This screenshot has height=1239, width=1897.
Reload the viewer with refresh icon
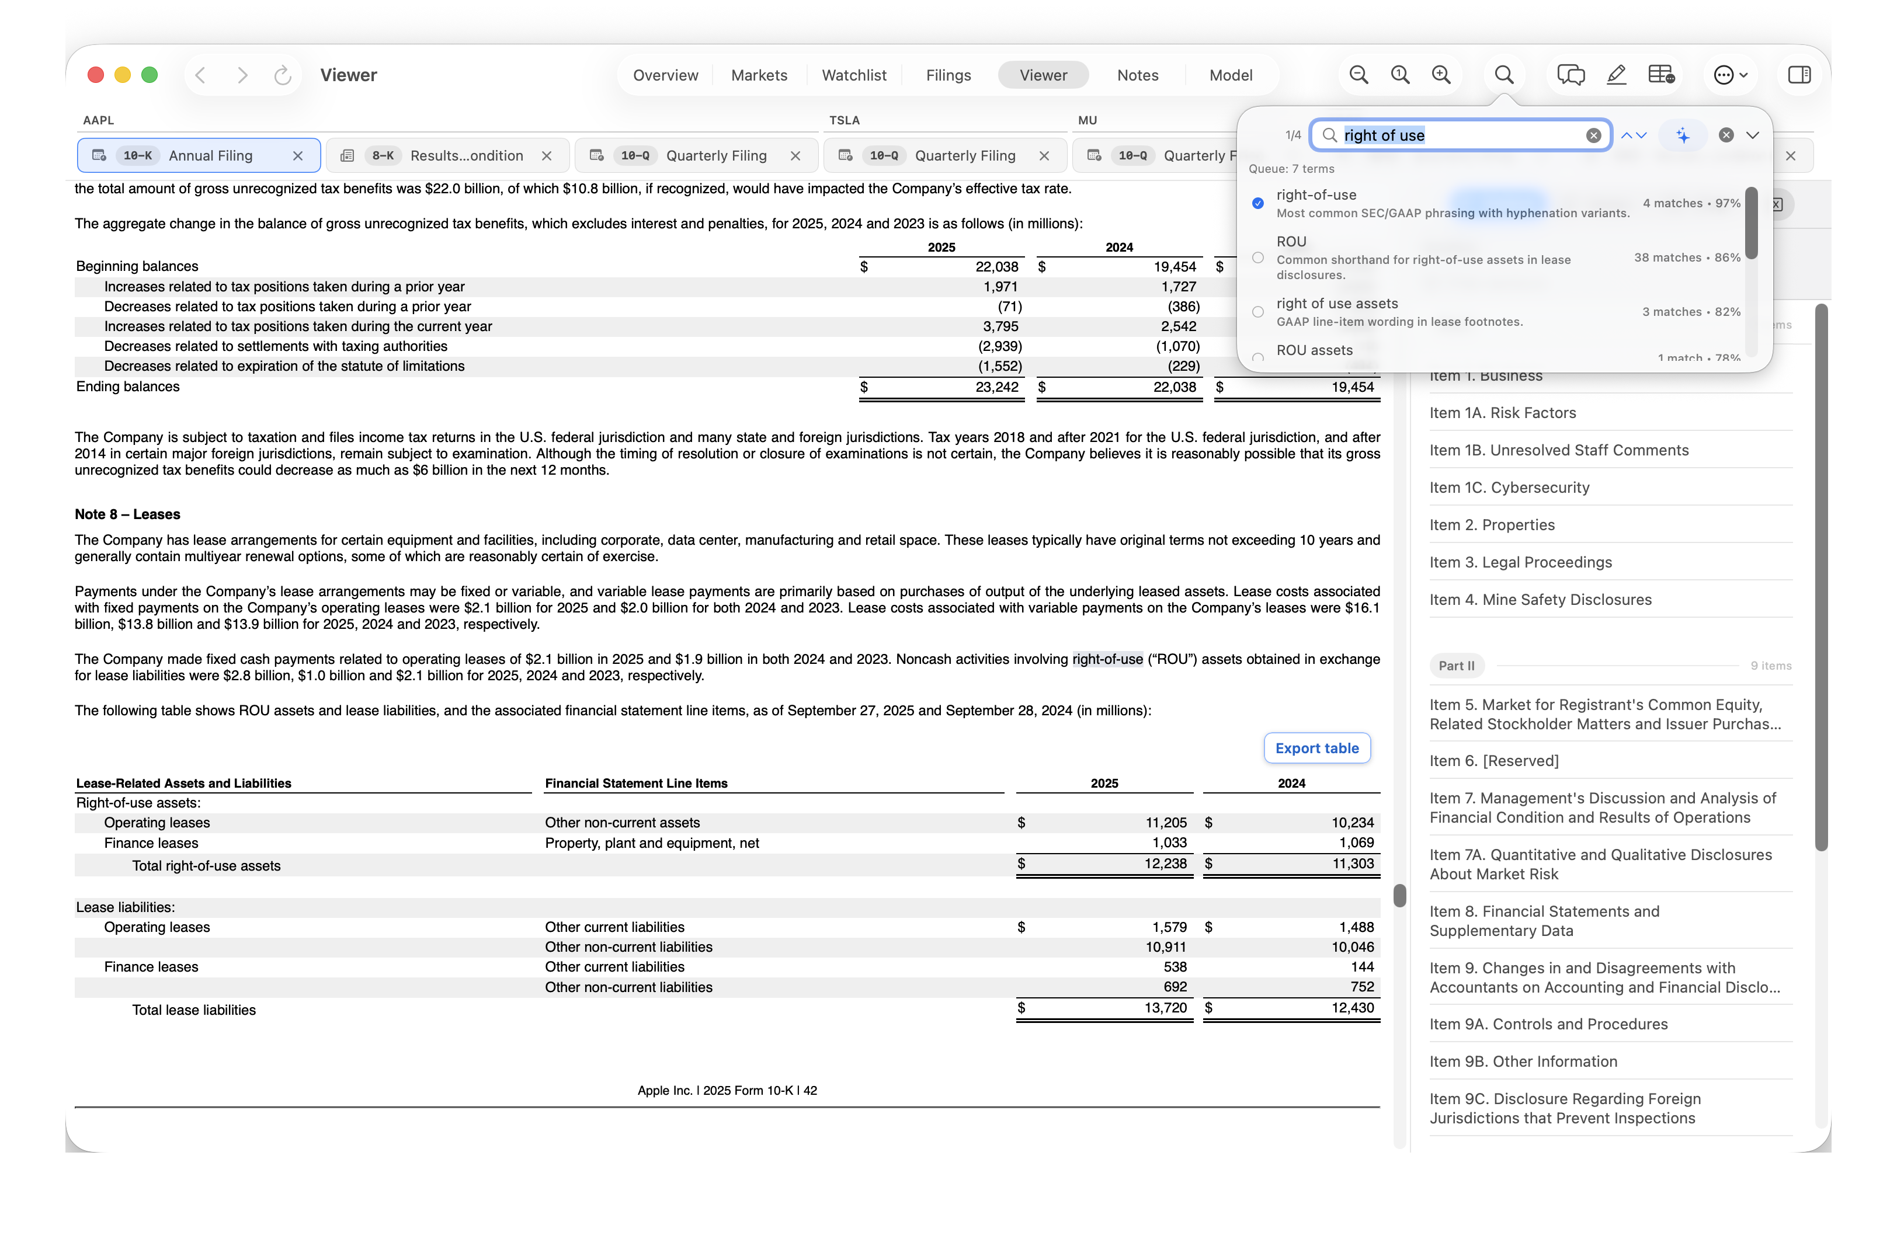[x=282, y=75]
